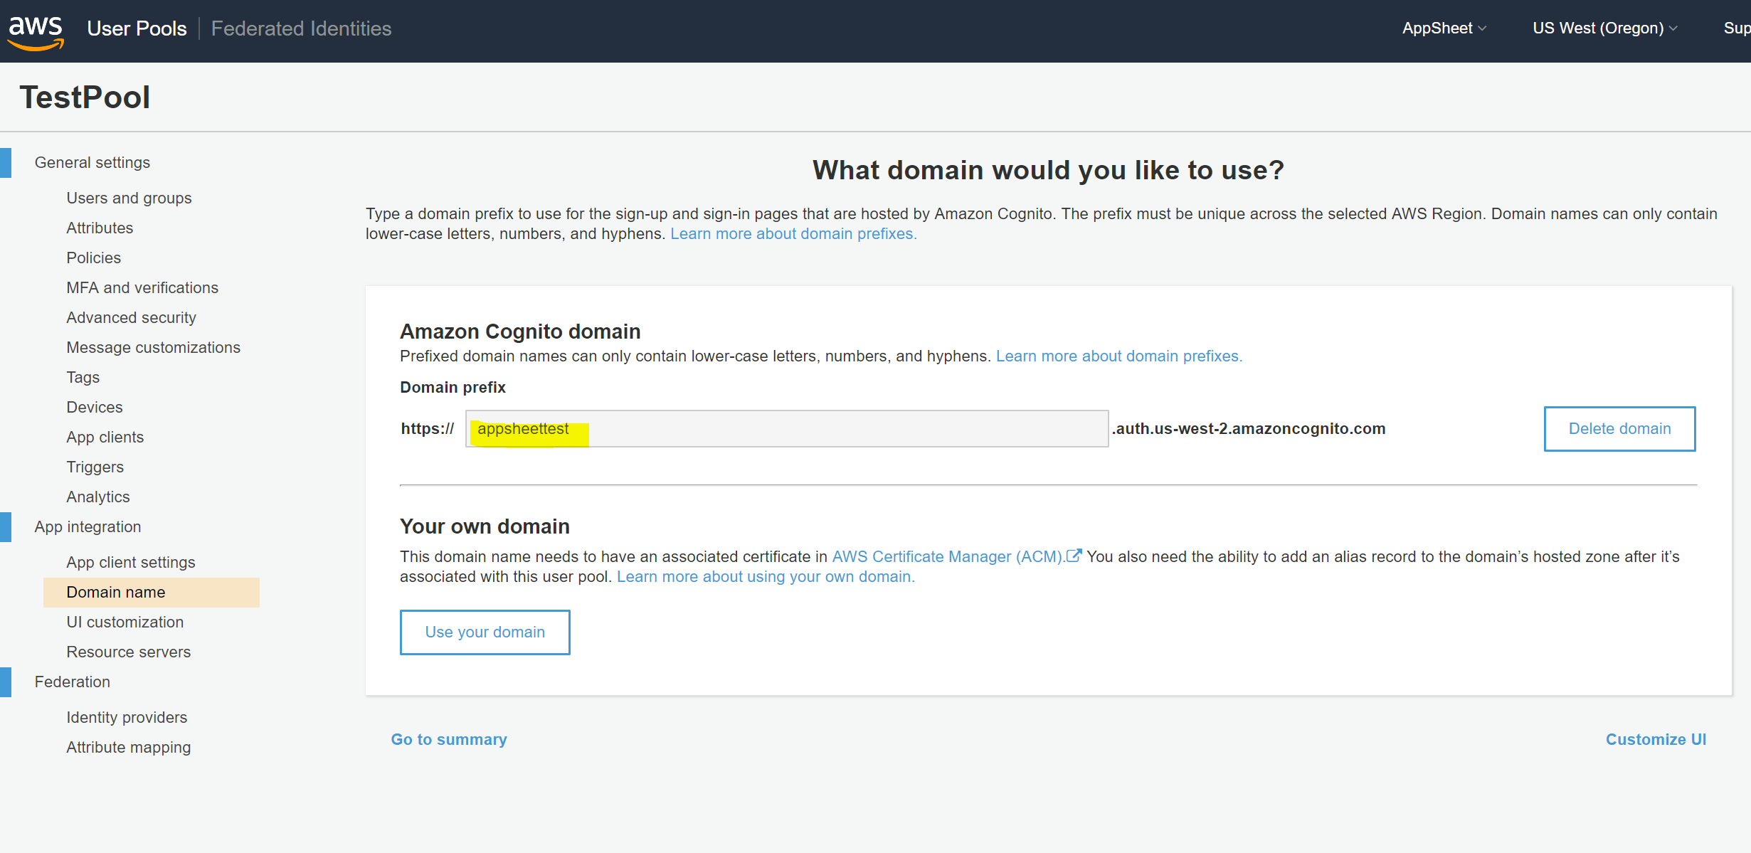Switch to Federated Identities tab

301,28
